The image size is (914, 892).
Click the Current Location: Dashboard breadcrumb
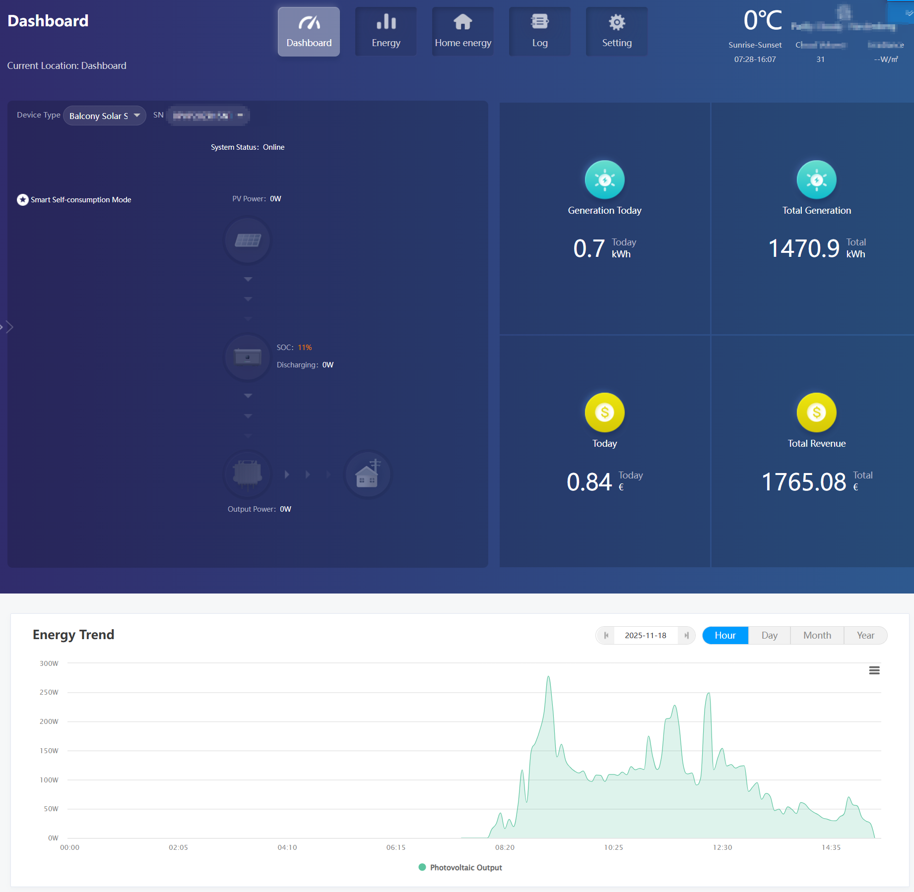coord(66,66)
